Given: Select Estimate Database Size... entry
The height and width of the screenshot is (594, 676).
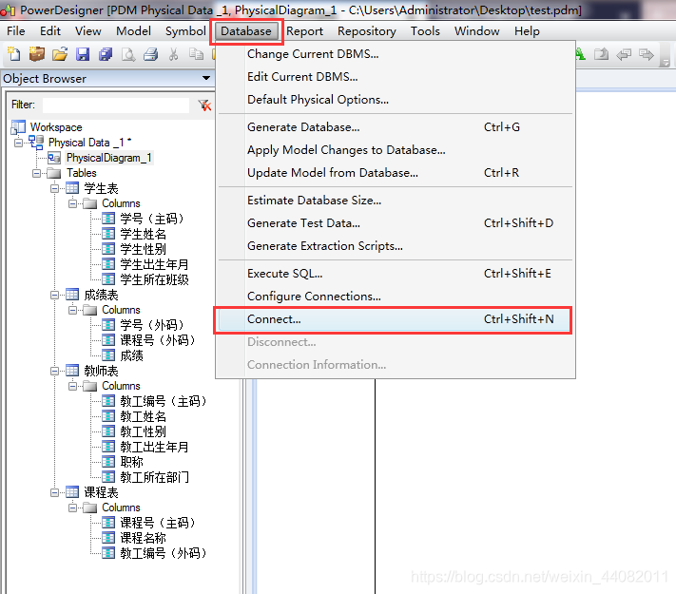Looking at the screenshot, I should point(396,201).
